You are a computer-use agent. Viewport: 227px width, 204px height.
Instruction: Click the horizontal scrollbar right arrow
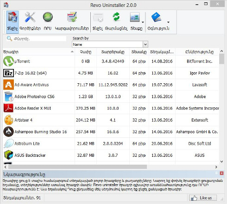[216, 167]
